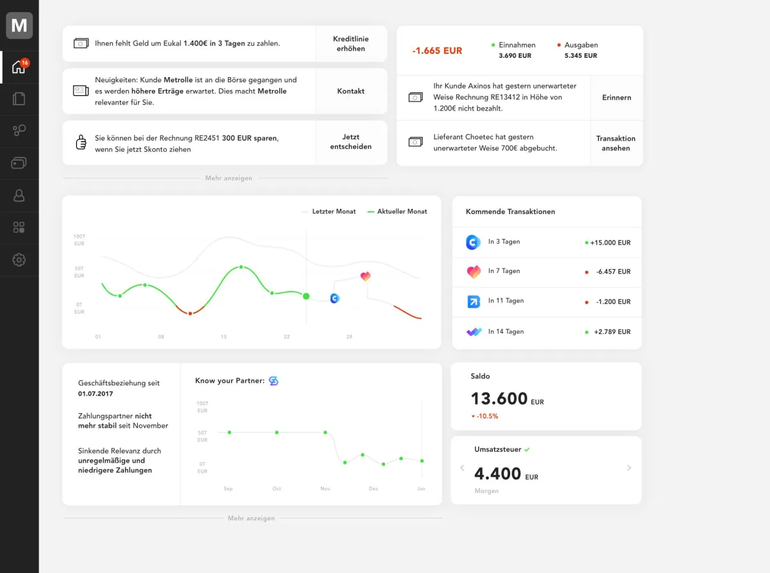Click the heart logo marker on chart
This screenshot has height=573, width=770.
click(x=366, y=276)
